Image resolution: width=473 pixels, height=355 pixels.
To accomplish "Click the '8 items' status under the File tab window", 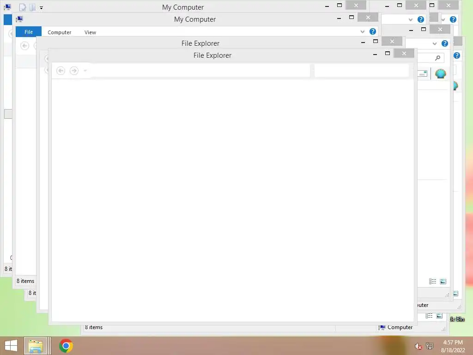I will click(25, 281).
